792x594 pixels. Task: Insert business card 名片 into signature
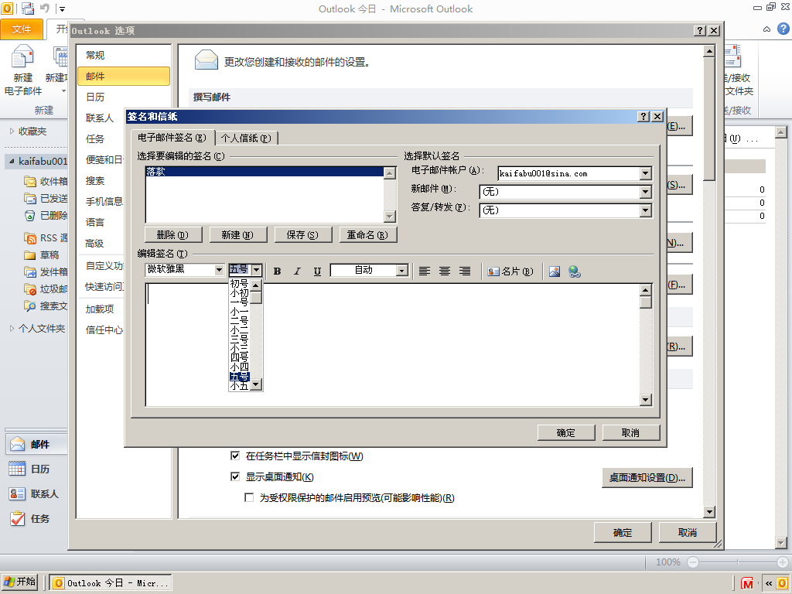(x=510, y=271)
